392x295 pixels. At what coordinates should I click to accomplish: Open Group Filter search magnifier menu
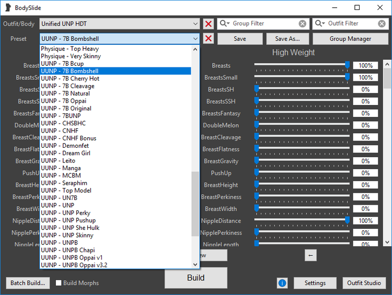tap(224, 23)
